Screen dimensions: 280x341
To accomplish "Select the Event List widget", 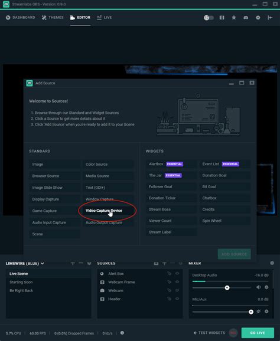I will (224, 164).
